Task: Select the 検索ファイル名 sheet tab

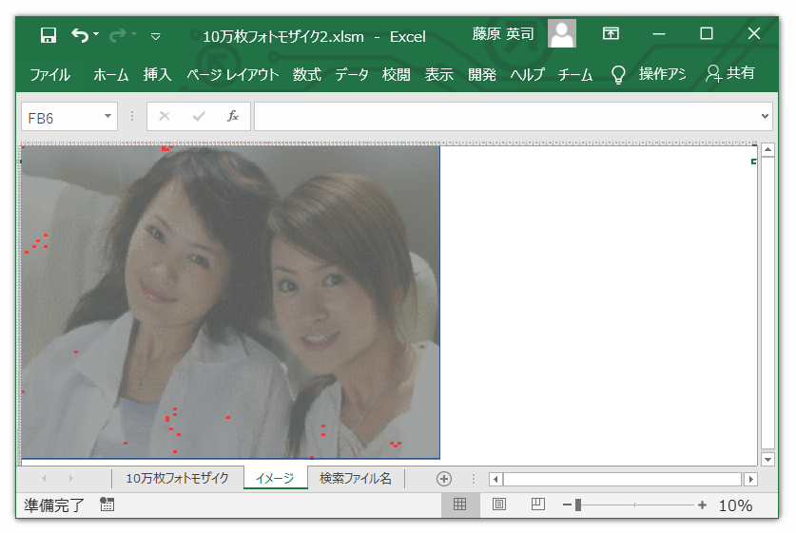Action: tap(356, 478)
